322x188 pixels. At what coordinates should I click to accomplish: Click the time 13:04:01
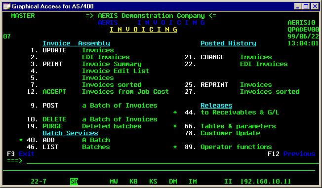[x=303, y=43]
